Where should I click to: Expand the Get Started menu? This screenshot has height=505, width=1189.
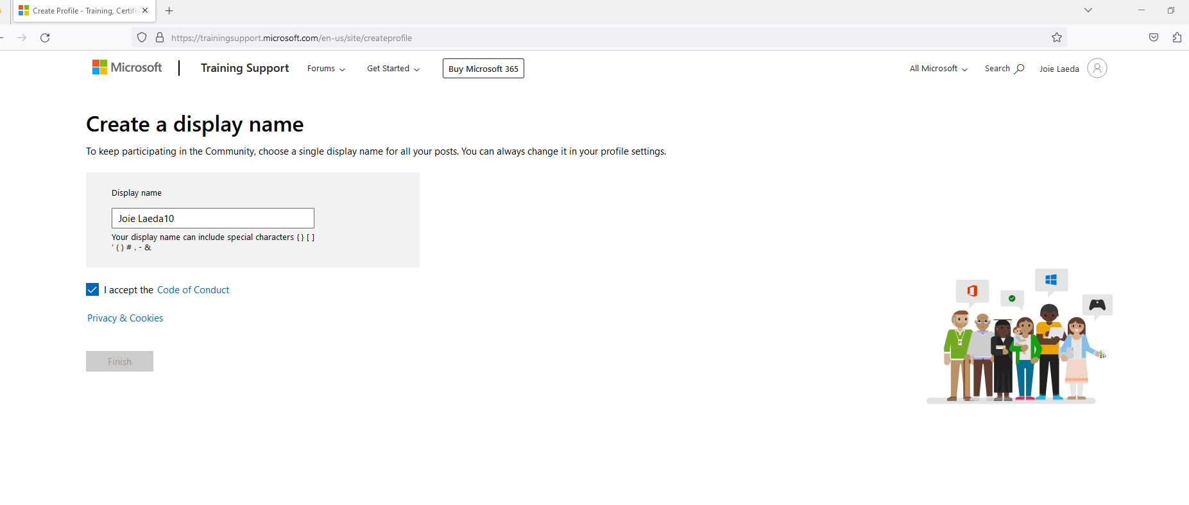pos(393,69)
